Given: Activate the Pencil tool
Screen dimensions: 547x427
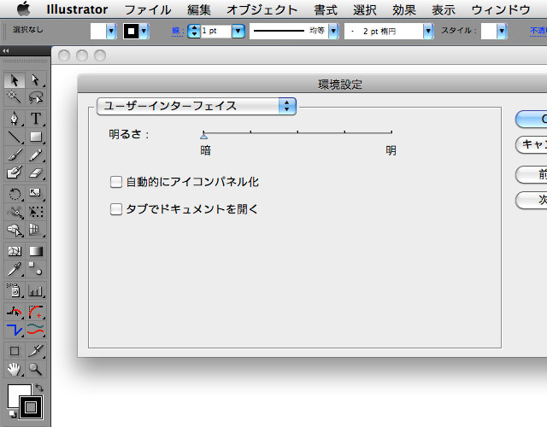Looking at the screenshot, I should point(36,155).
